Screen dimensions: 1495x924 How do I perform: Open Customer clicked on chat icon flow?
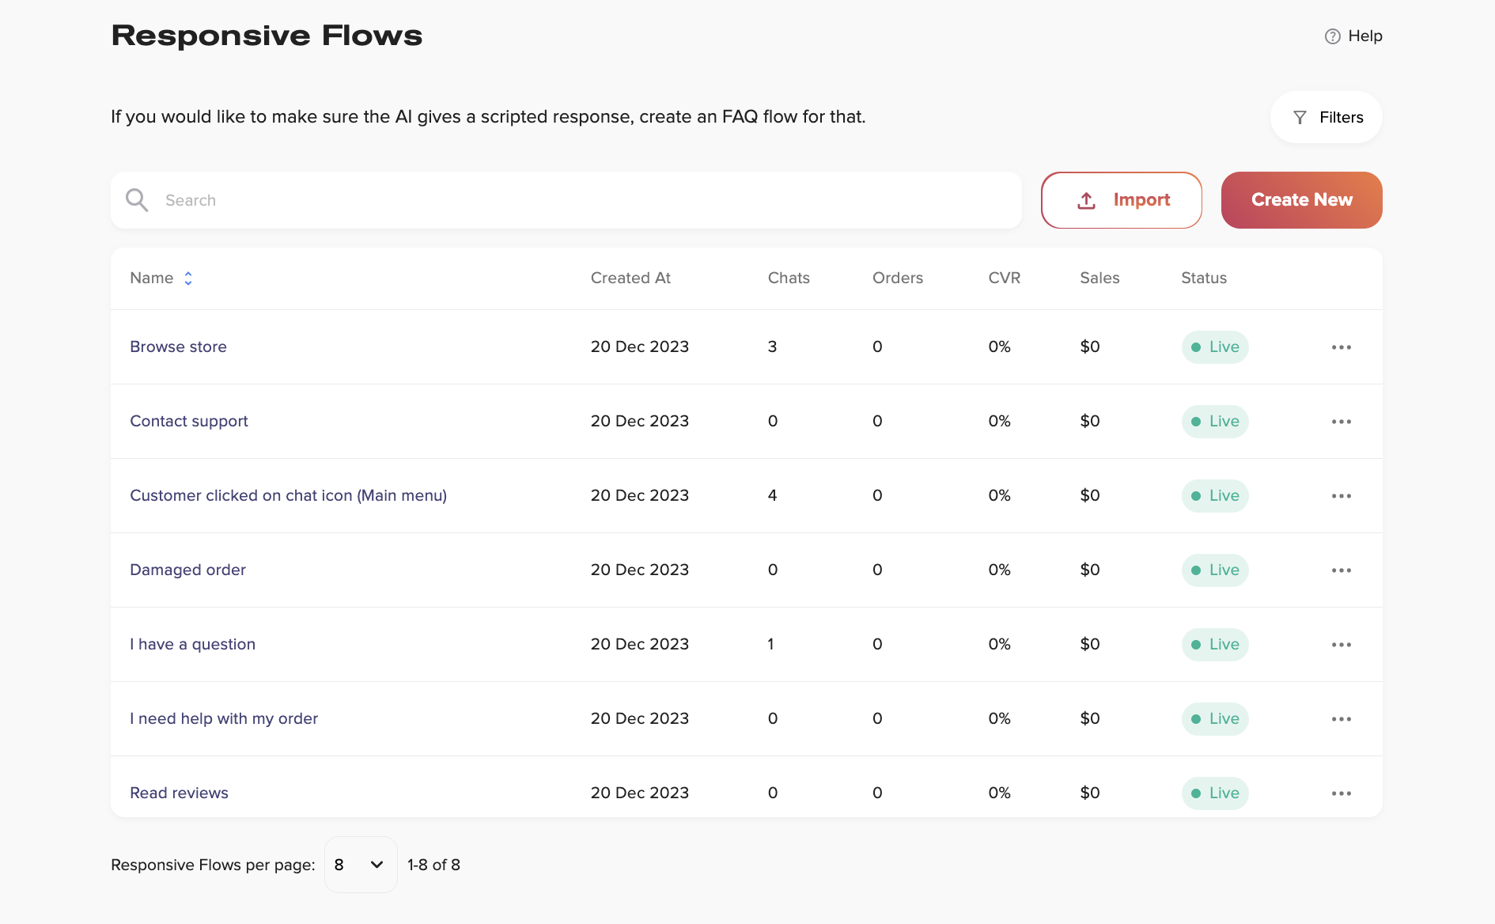pyautogui.click(x=288, y=495)
